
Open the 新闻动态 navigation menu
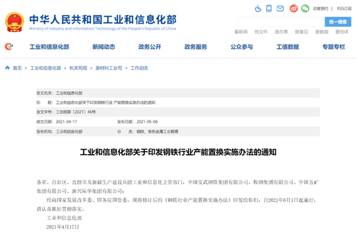point(104,47)
